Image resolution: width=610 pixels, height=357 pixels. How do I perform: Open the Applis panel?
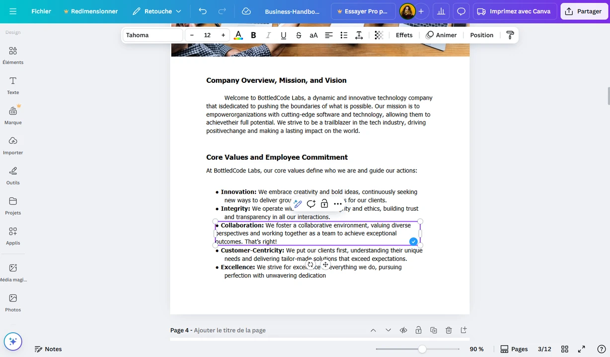13,237
